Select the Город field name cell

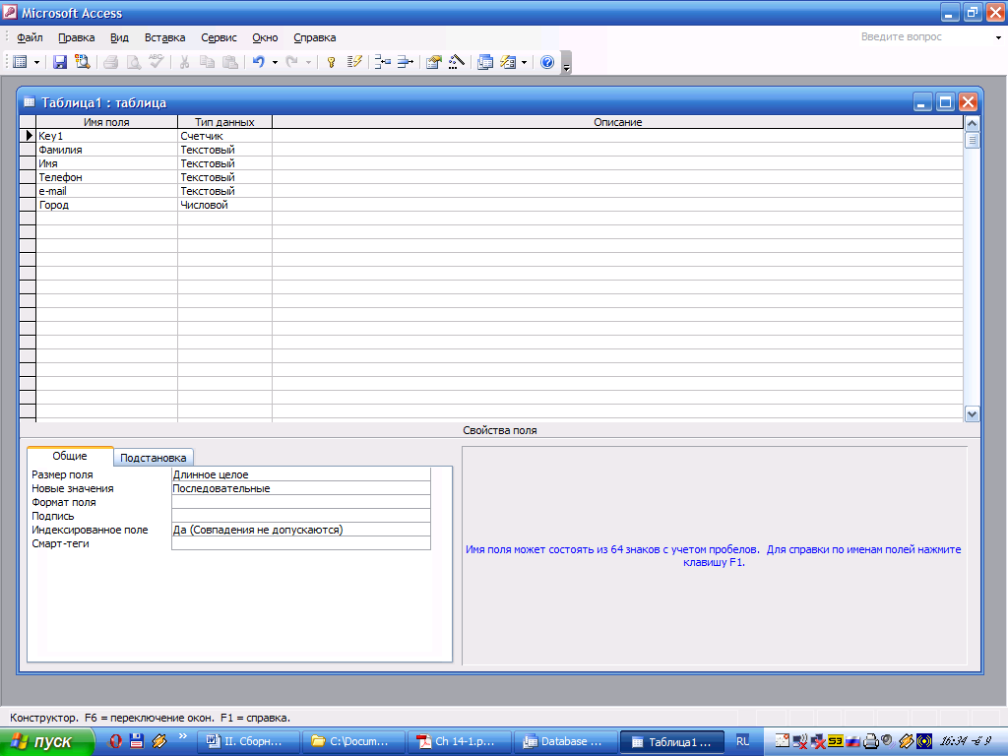[x=106, y=205]
